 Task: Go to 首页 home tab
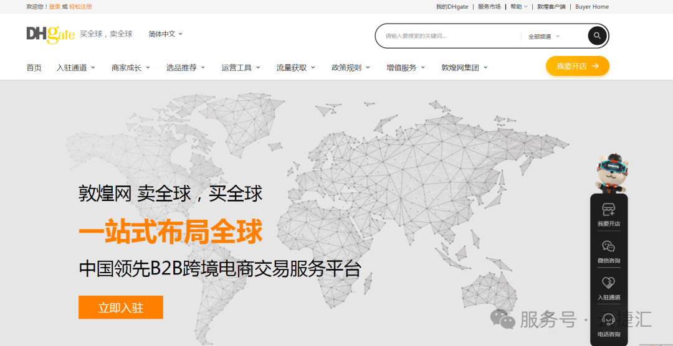pyautogui.click(x=34, y=68)
